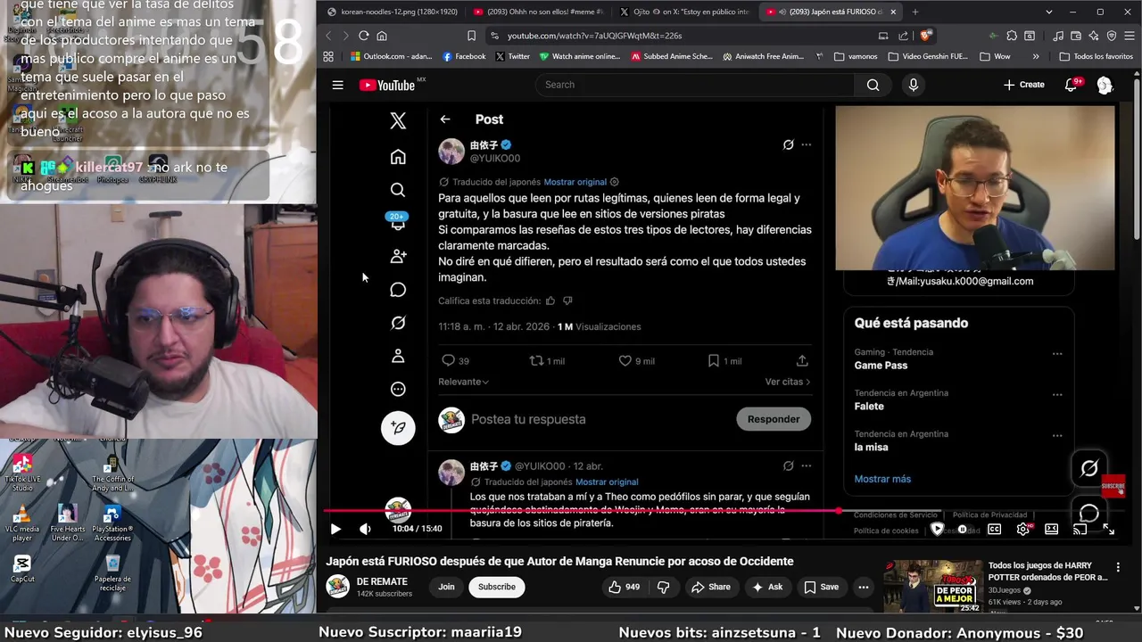Focus the YouTube Search input field
1142x642 pixels.
[x=694, y=85]
